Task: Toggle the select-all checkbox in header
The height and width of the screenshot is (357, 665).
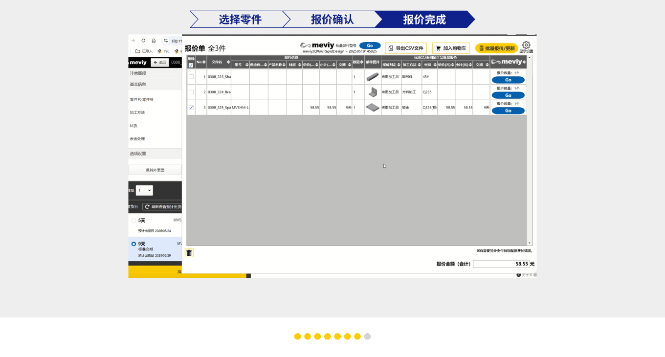Action: point(191,65)
